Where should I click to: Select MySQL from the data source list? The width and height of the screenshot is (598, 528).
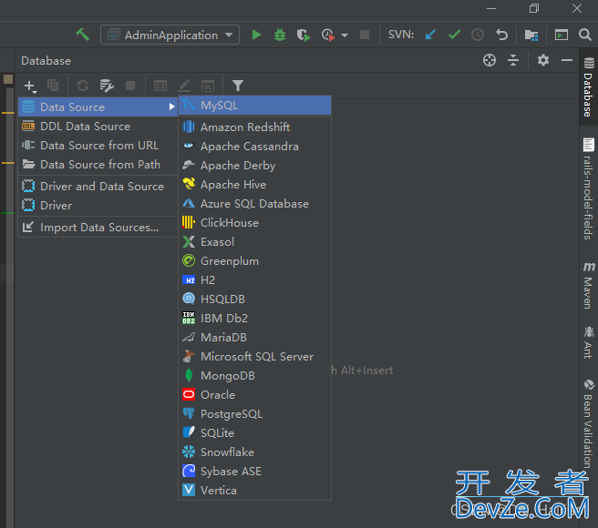254,105
